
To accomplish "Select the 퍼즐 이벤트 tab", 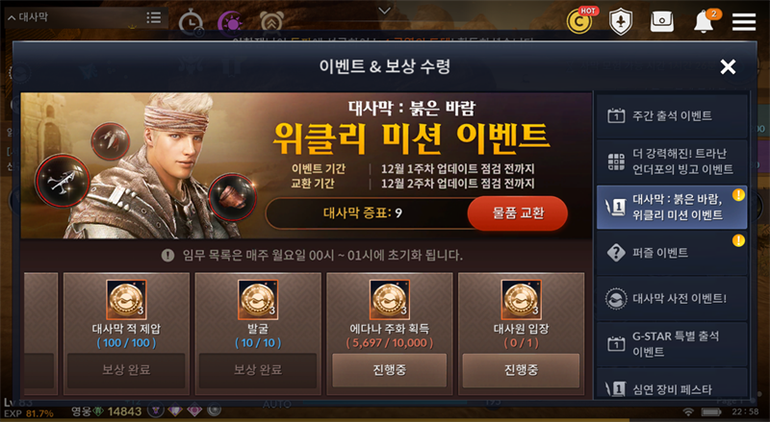I will click(x=671, y=253).
